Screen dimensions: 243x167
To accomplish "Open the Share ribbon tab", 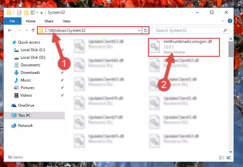I will (49, 21).
